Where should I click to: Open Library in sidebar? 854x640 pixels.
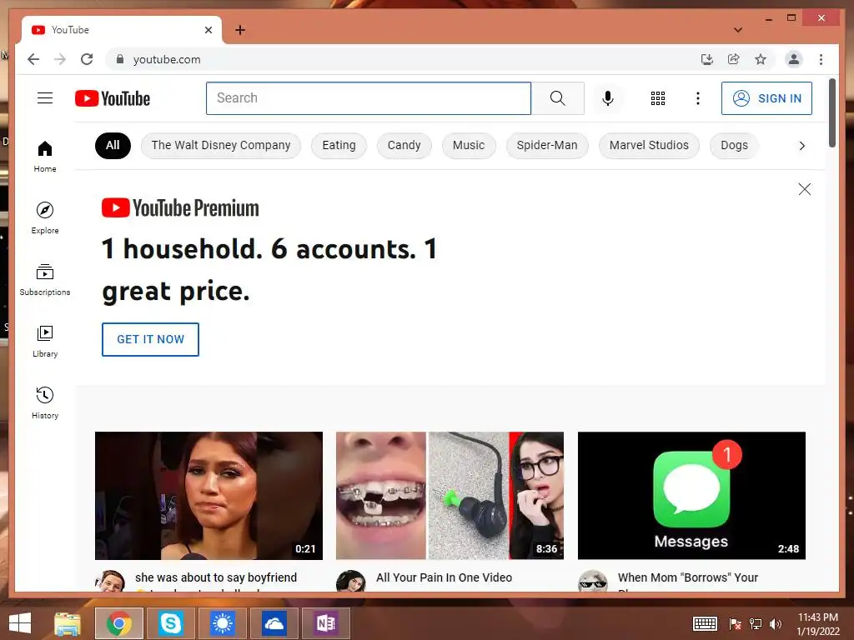point(45,341)
